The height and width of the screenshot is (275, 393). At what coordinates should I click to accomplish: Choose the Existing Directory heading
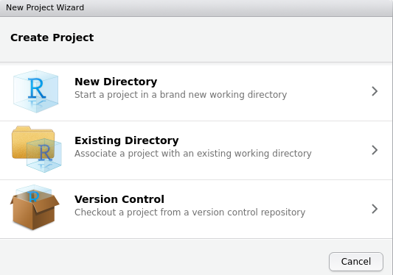pyautogui.click(x=127, y=140)
